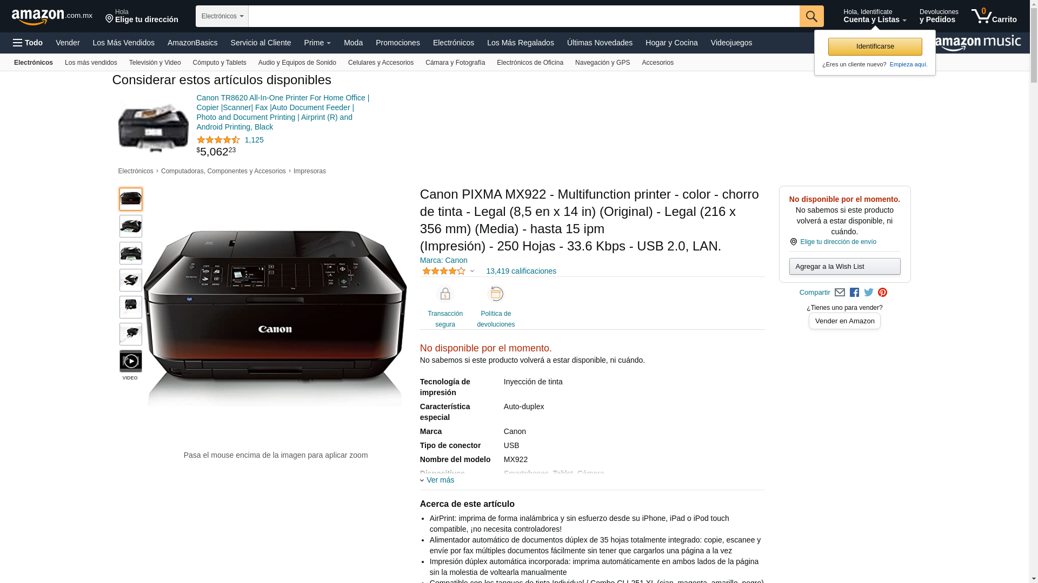Open the Todo hamburger menu
The width and height of the screenshot is (1038, 583).
28,43
